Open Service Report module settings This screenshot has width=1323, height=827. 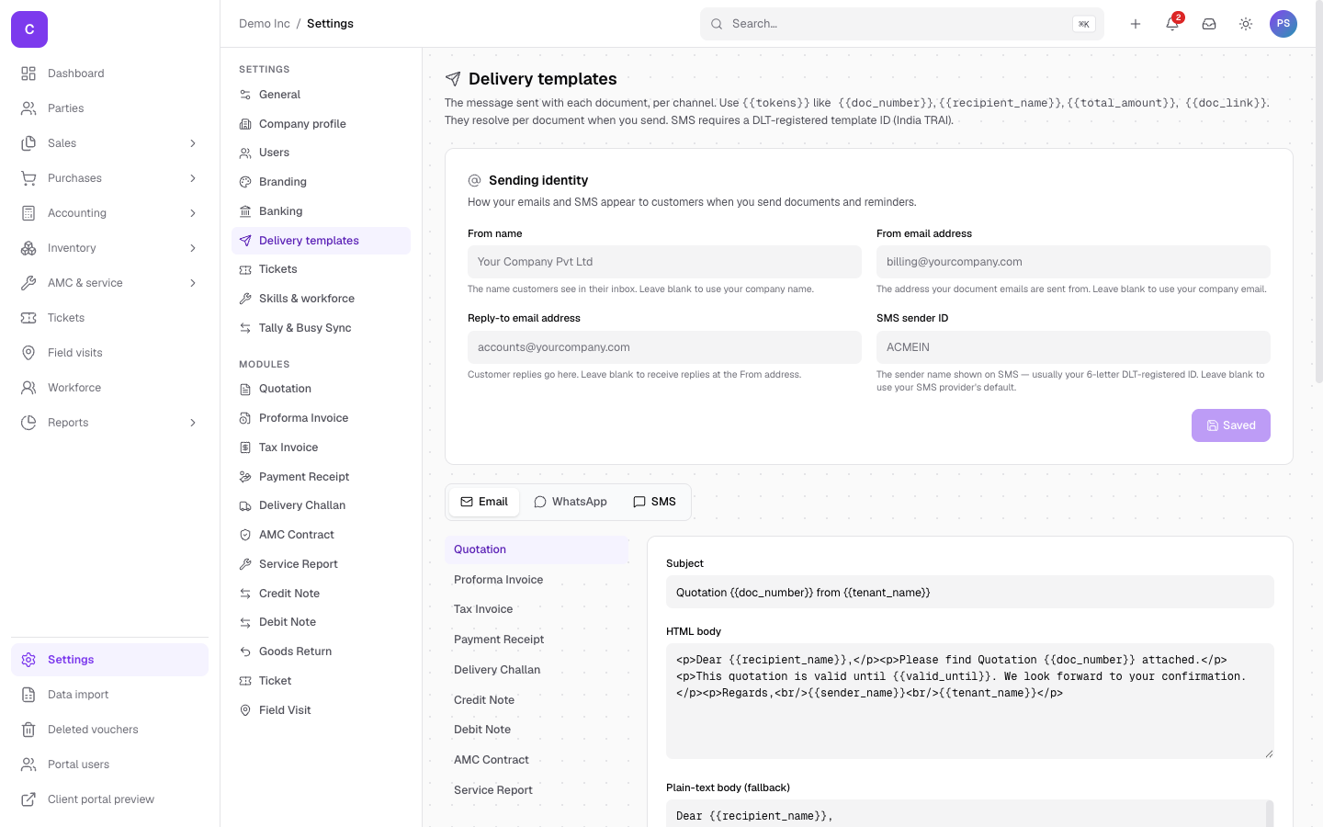point(321,564)
